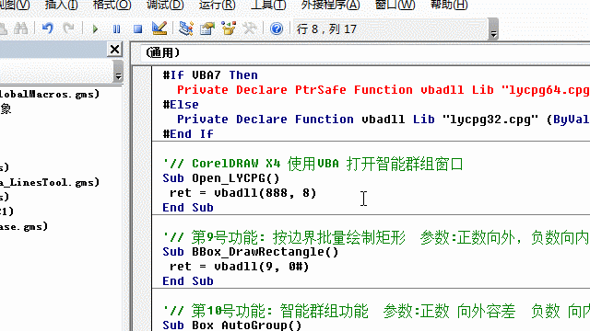Screen dimensions: 590x331
Task: Open the Toolbox hammer-wrench icon
Action: 249,29
